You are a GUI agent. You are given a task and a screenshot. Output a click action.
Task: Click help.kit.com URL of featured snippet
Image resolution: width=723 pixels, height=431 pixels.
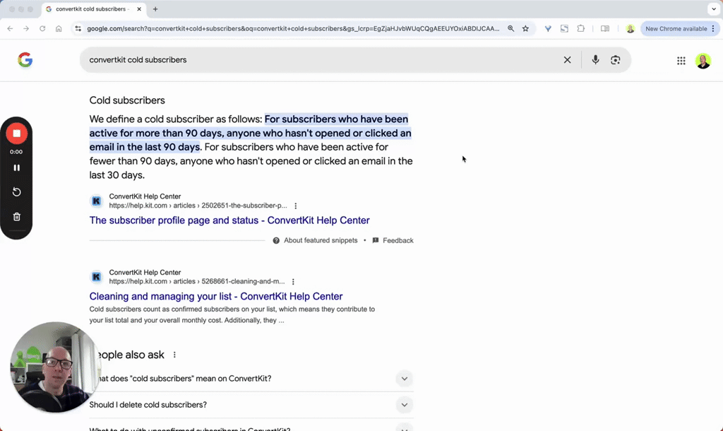198,206
